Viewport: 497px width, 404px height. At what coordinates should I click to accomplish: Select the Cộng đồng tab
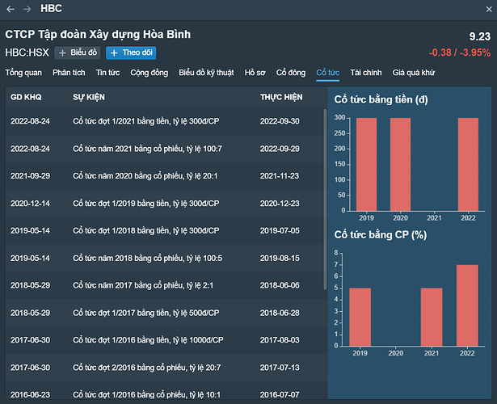click(x=150, y=73)
